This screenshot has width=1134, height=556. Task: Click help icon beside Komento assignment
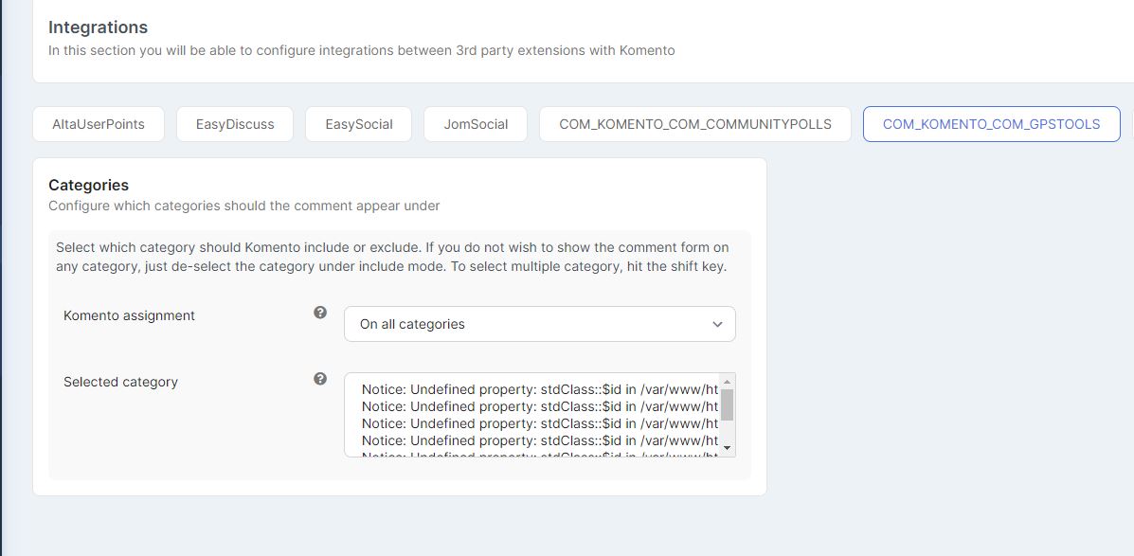tap(320, 313)
